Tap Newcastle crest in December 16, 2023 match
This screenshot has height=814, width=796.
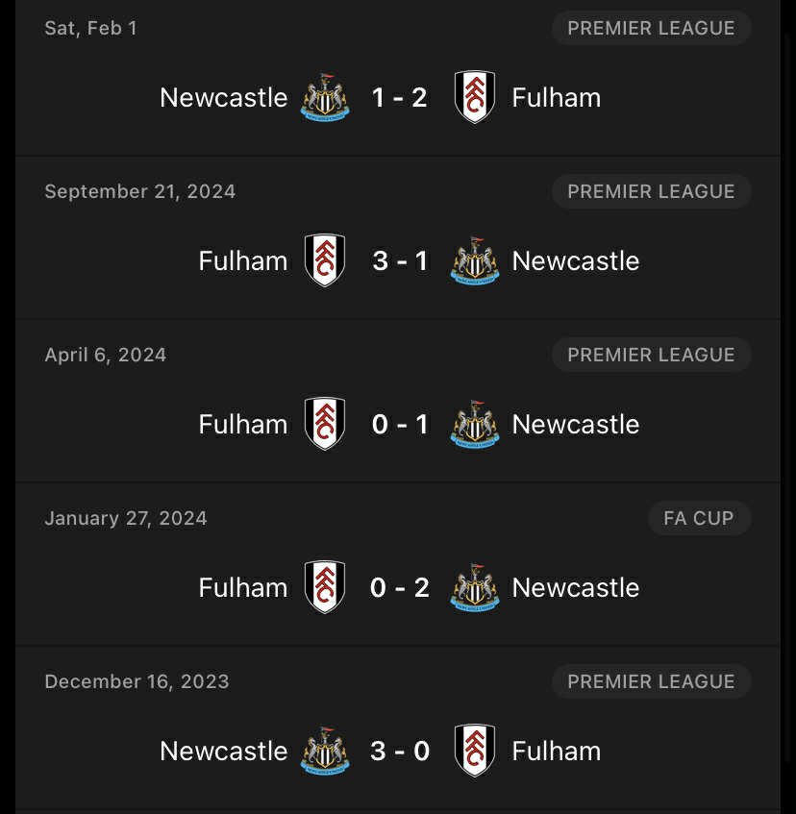coord(325,751)
